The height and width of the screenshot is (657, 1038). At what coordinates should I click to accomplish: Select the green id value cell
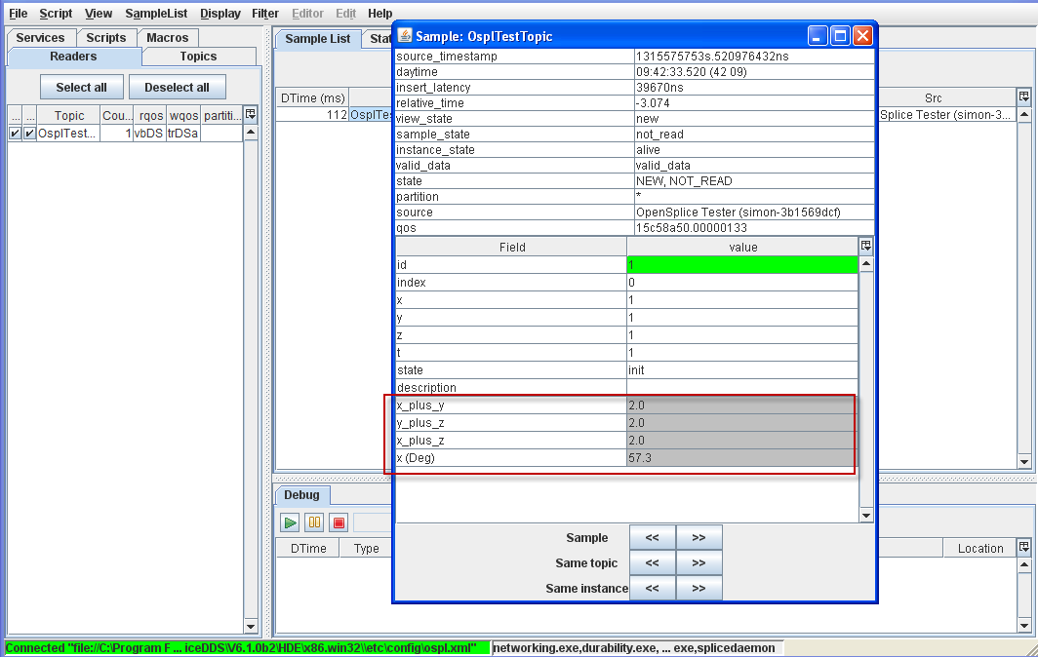(x=742, y=265)
